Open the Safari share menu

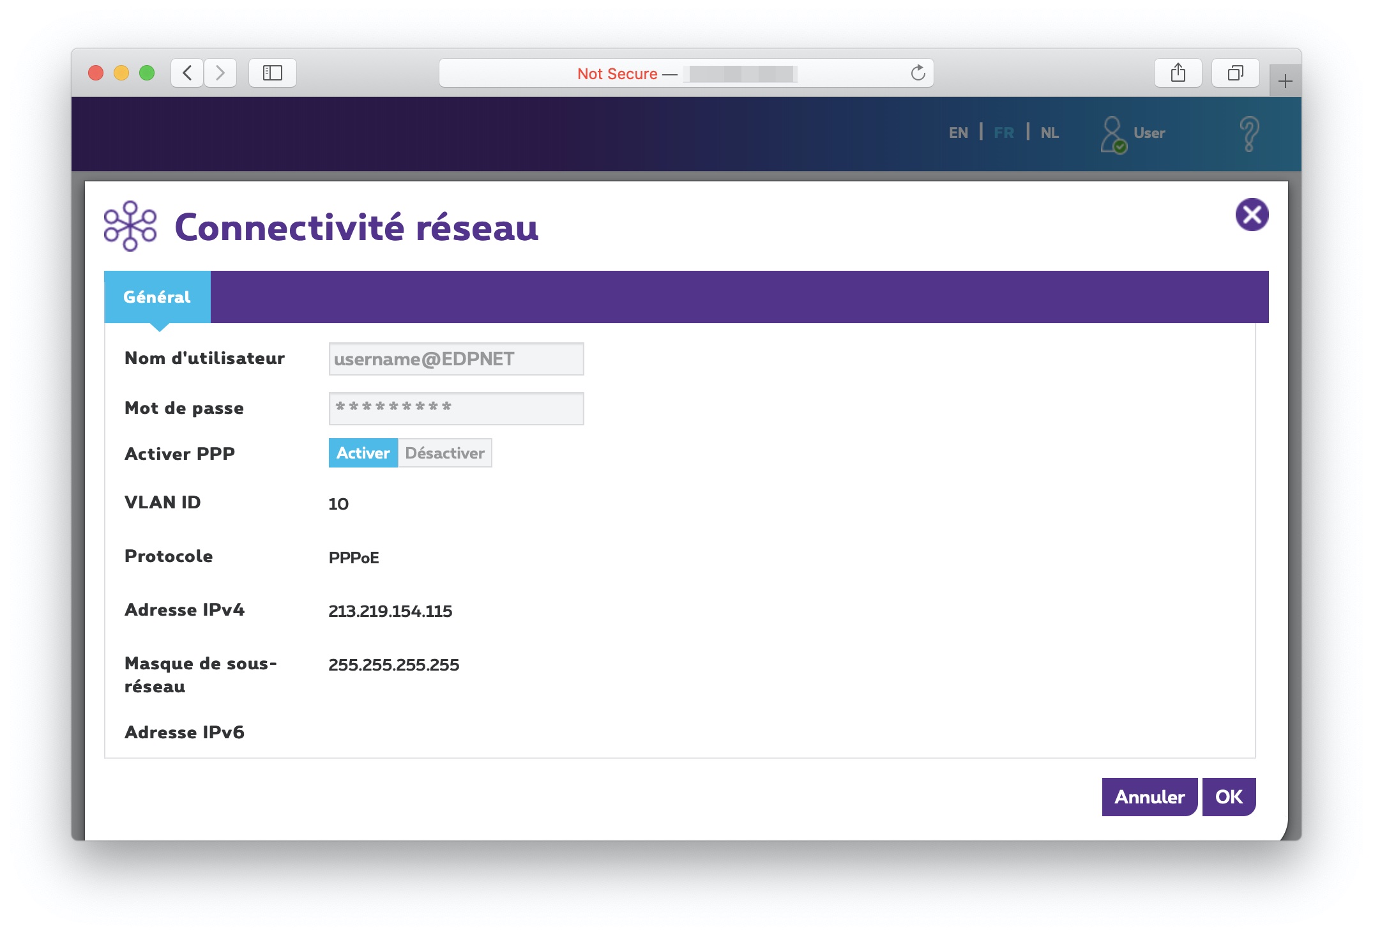tap(1178, 73)
